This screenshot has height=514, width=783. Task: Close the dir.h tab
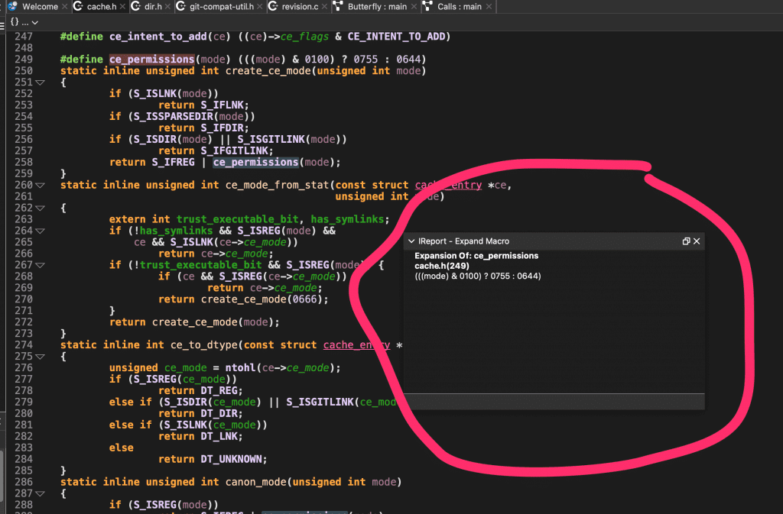point(167,6)
